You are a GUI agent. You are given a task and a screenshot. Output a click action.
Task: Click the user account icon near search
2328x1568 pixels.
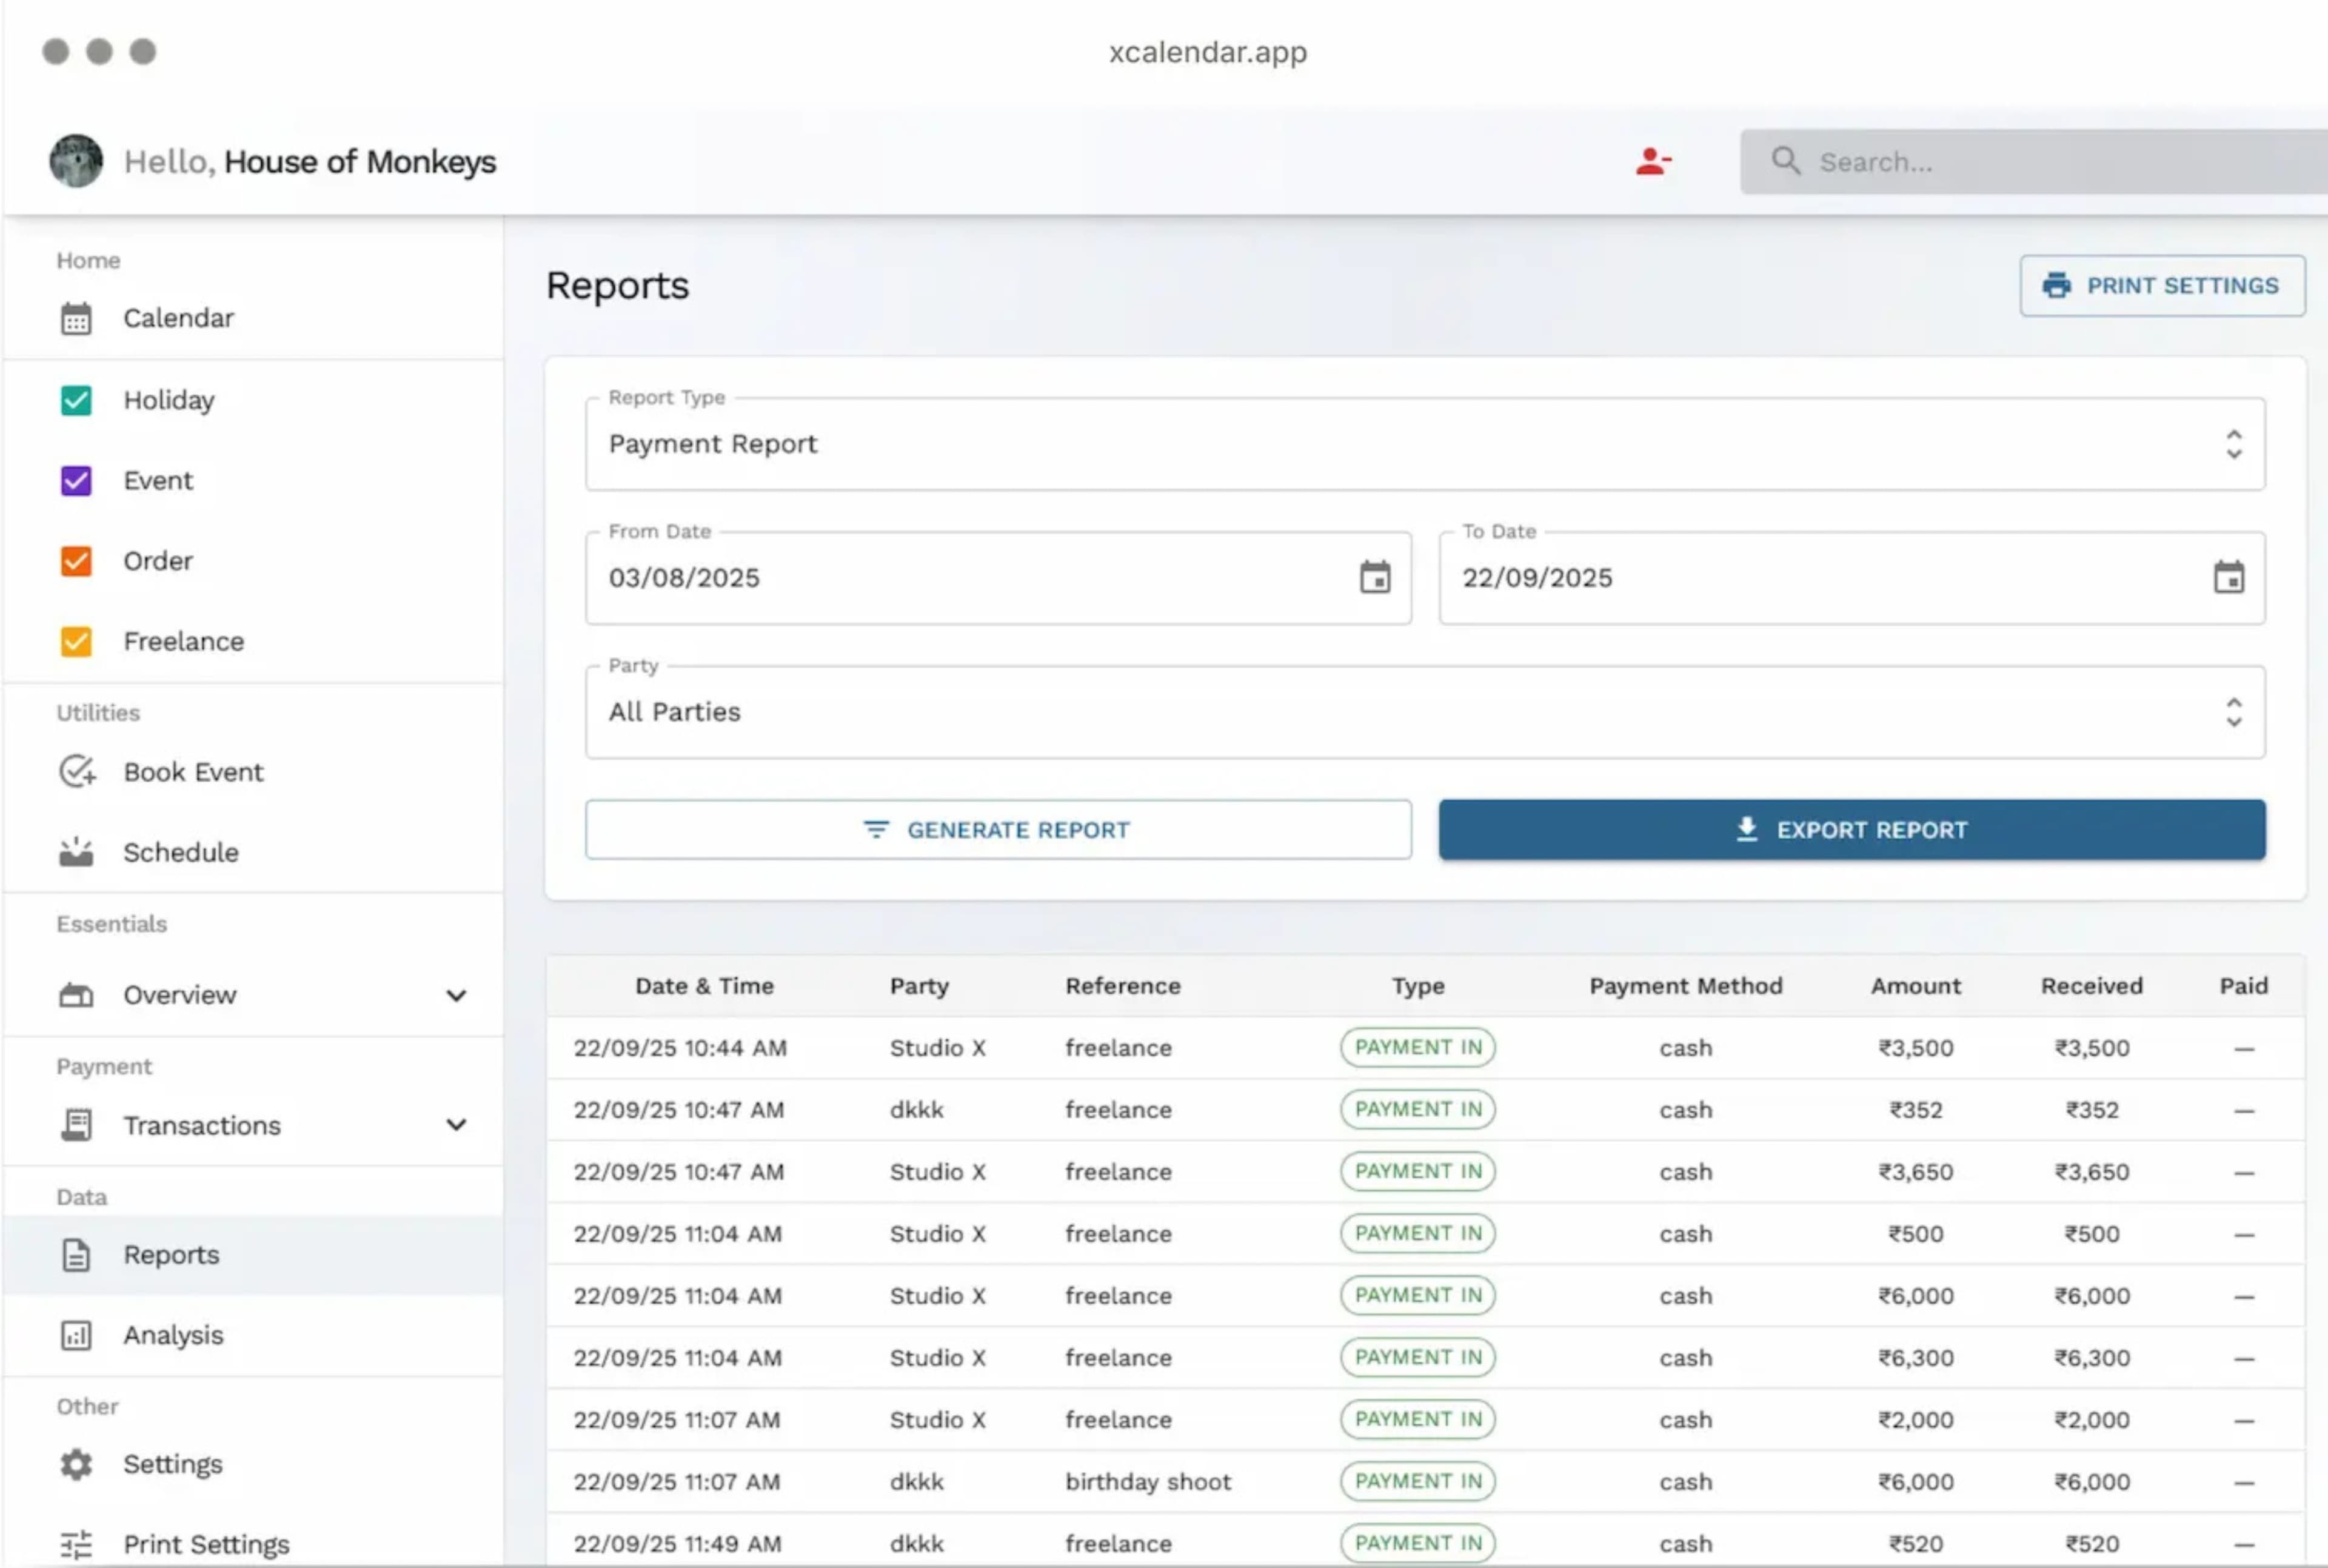pos(1653,161)
